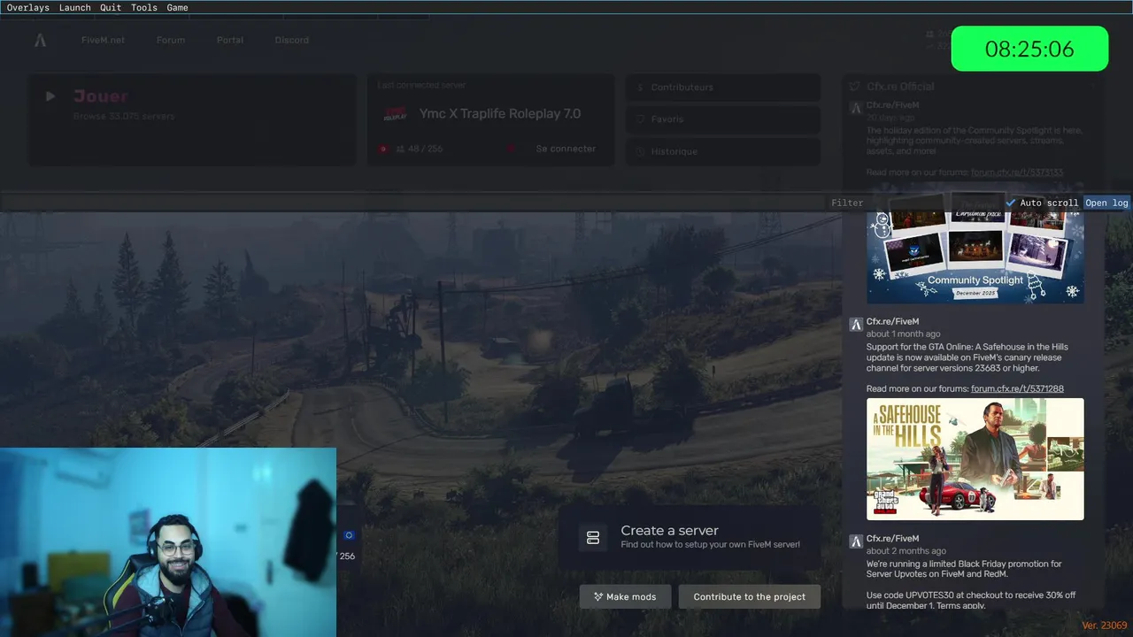
Task: Open the Forum link
Action: 171,40
